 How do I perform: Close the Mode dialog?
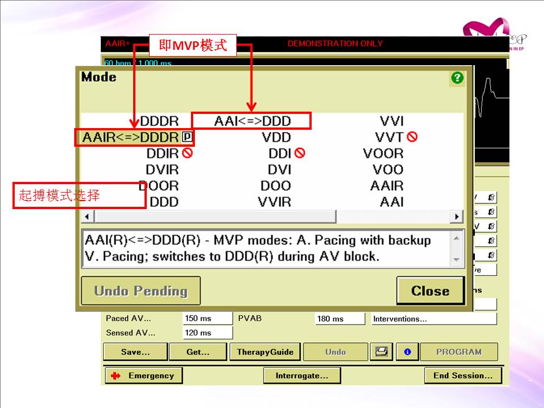pyautogui.click(x=430, y=291)
